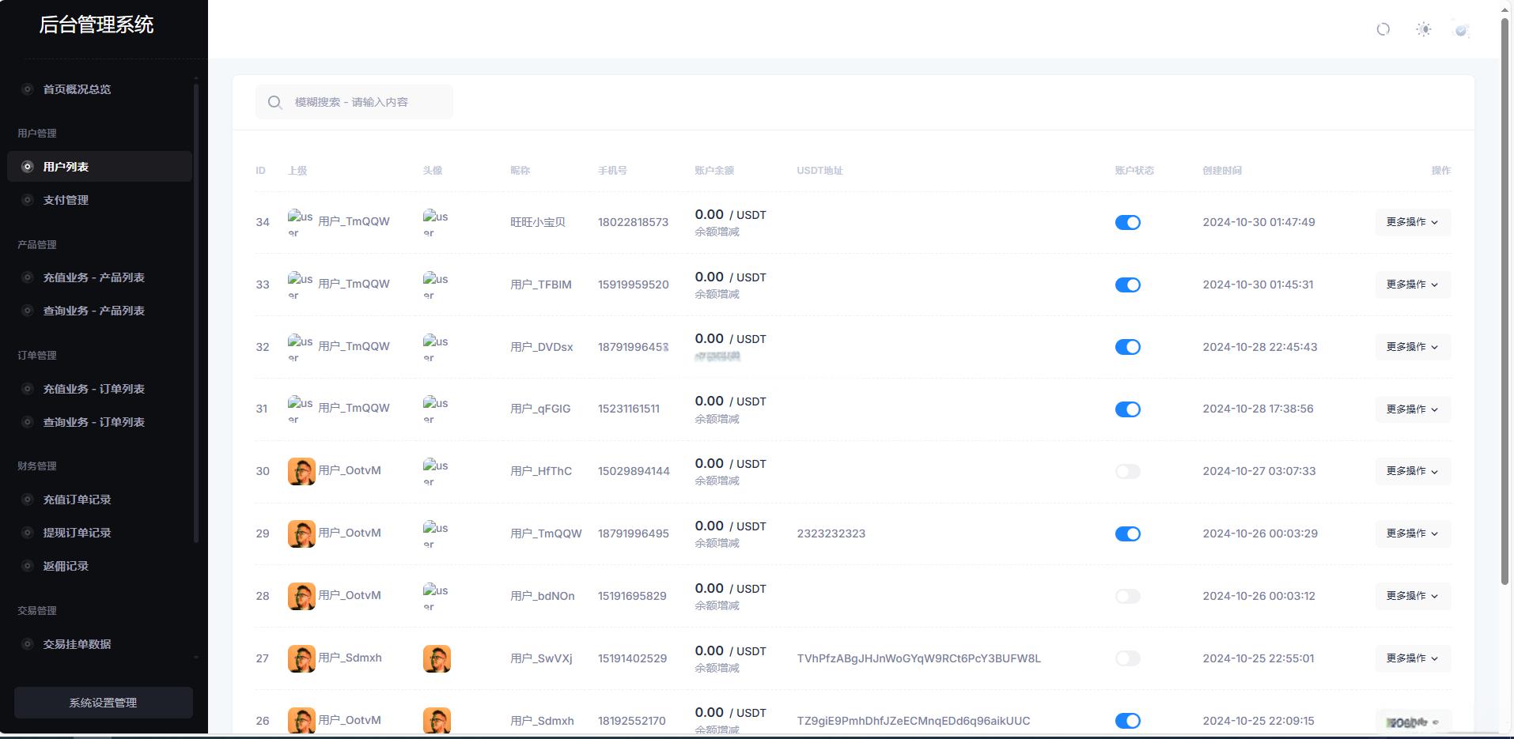Go to 提现订单记录 in sidebar
The width and height of the screenshot is (1514, 739).
[x=77, y=533]
